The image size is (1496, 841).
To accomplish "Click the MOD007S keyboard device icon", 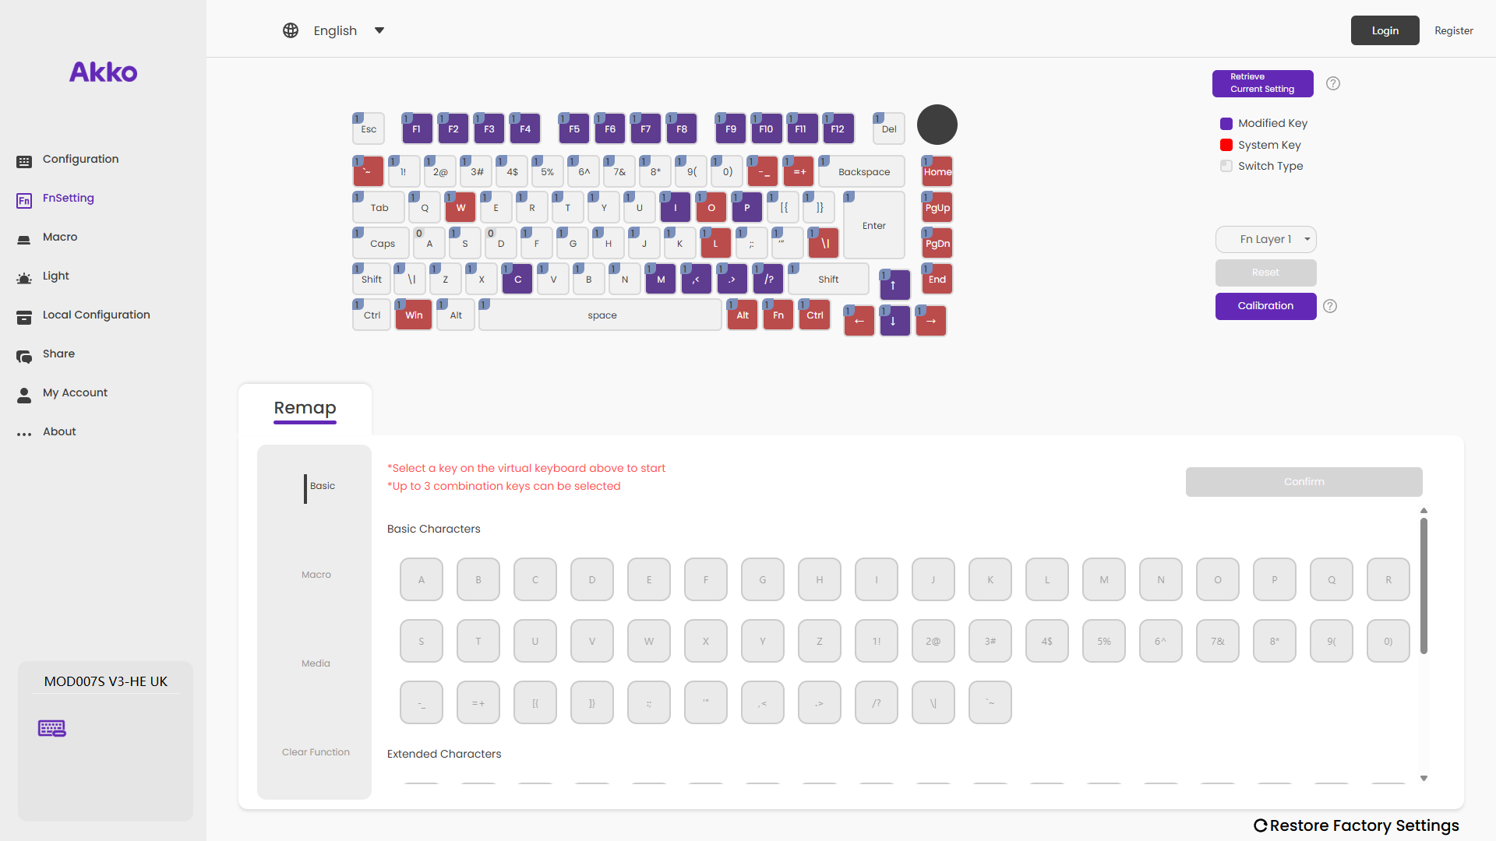I will point(52,728).
